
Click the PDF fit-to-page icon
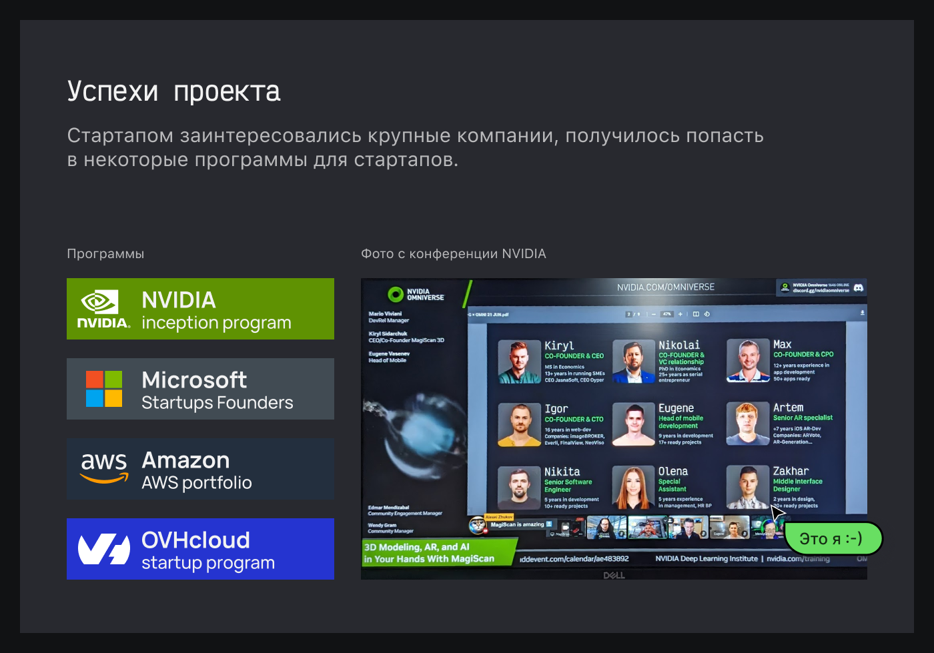pyautogui.click(x=696, y=314)
